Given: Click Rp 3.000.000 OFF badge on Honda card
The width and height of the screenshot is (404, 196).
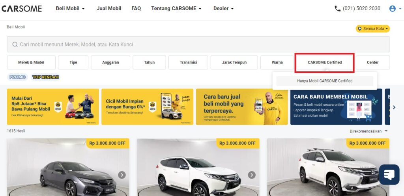Looking at the screenshot, I should tap(107, 143).
